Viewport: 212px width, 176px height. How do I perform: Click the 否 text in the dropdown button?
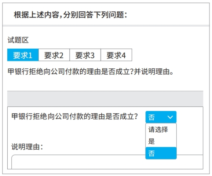click(151, 117)
